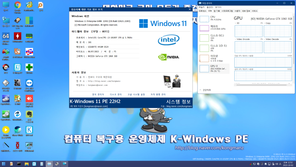
Task: Open the TestMem5 RAM chip icon
Action: [29, 37]
